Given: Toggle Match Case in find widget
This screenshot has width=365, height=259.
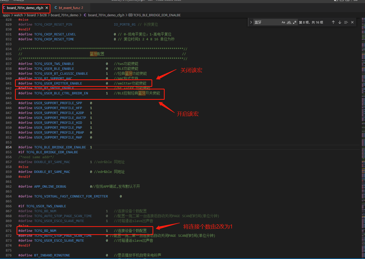Looking at the screenshot, I should [x=283, y=22].
